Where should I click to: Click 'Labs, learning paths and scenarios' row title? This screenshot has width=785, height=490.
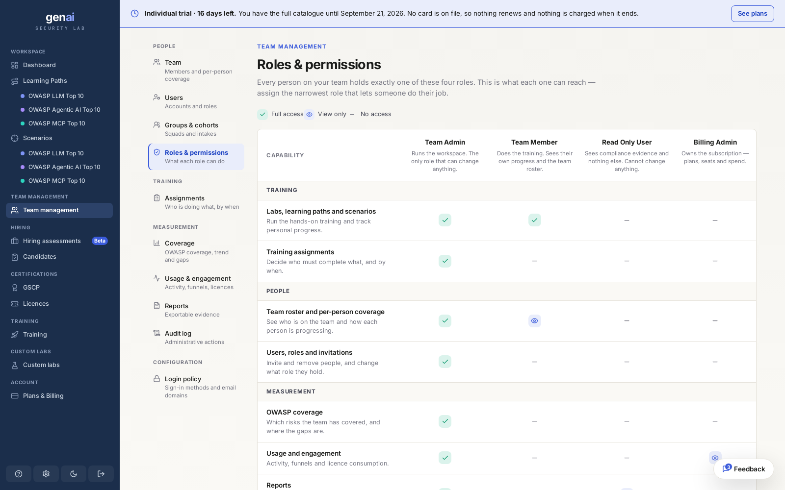pos(321,211)
